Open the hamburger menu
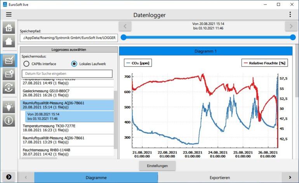 9,15
